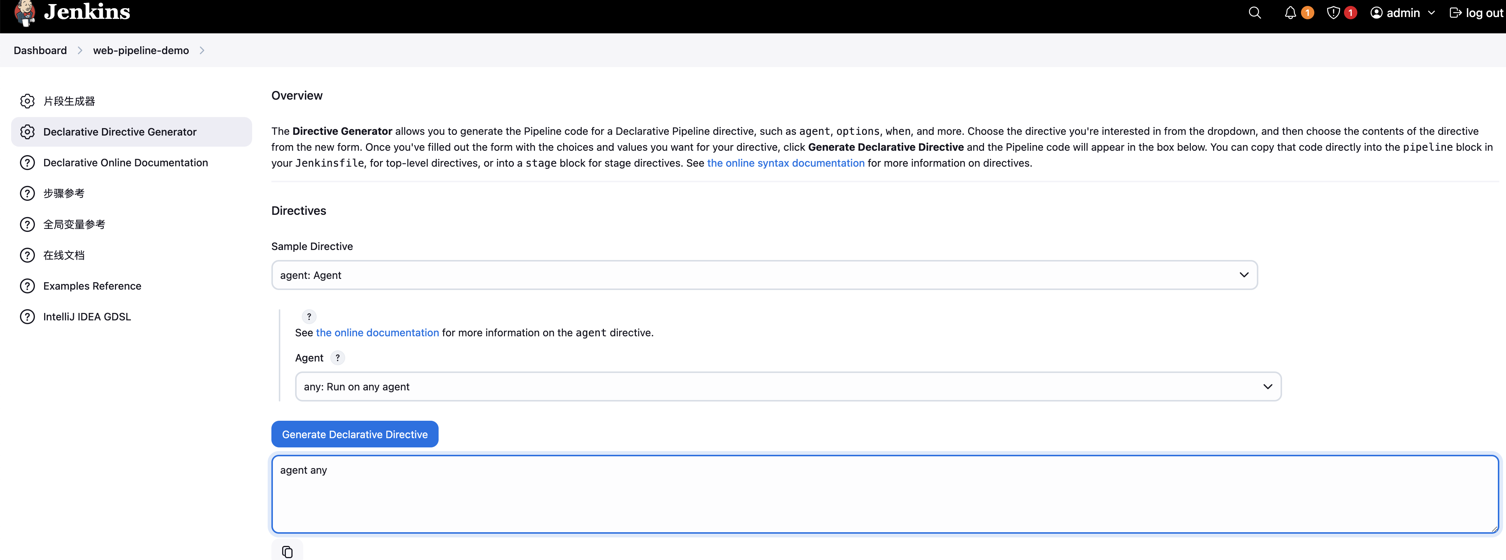Select Declarative Directive Generator sidebar item
Viewport: 1506px width, 560px height.
click(132, 132)
